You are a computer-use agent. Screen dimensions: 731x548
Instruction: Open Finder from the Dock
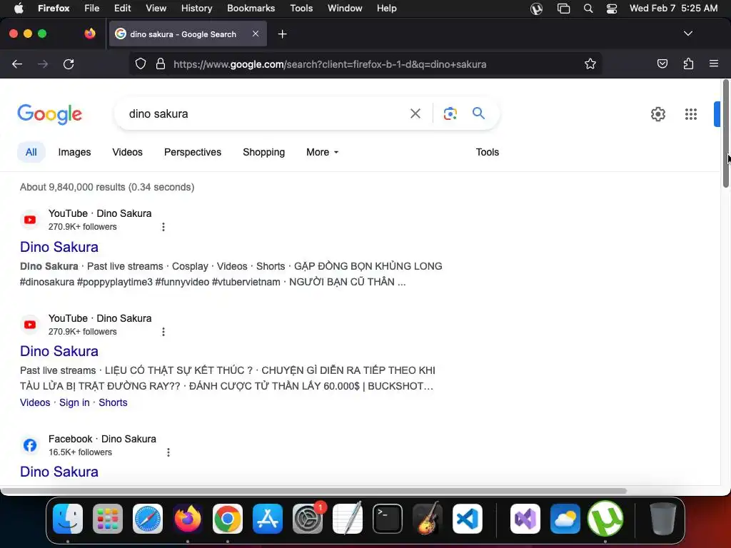tap(68, 519)
